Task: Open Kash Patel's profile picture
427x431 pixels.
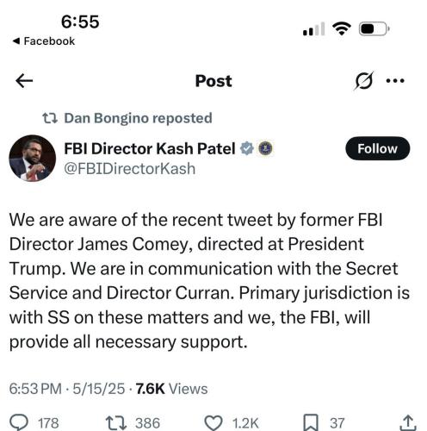Action: coord(33,159)
